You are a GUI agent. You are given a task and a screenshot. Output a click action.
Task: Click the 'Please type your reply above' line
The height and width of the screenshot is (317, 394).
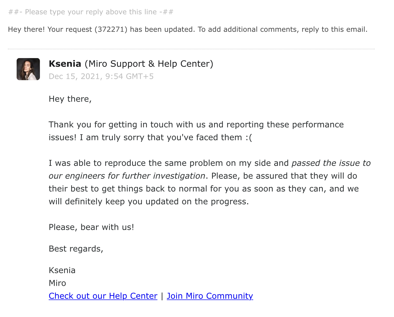pos(91,12)
